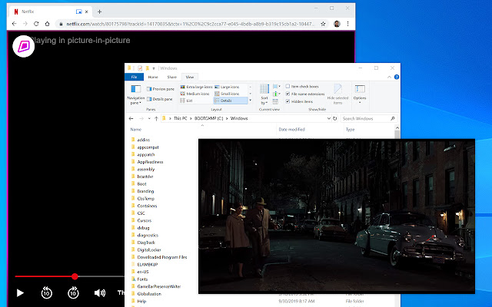Click Explorer up-one-level arrow

[x=156, y=118]
